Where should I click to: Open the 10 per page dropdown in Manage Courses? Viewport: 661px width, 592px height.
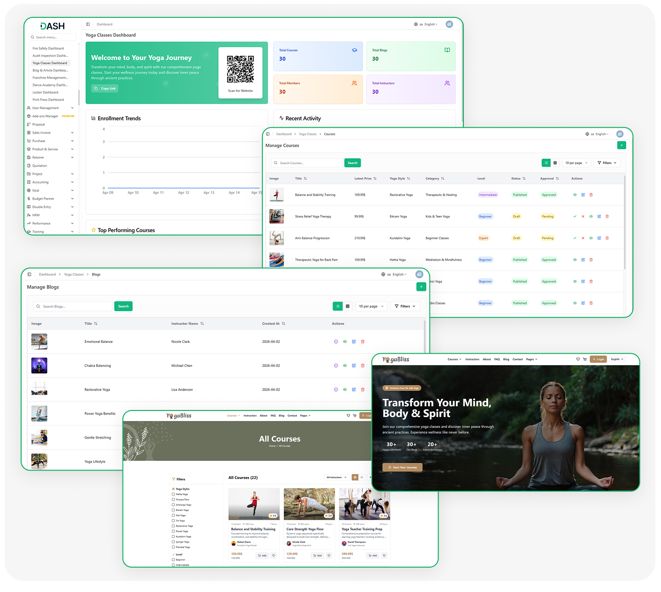coord(576,163)
